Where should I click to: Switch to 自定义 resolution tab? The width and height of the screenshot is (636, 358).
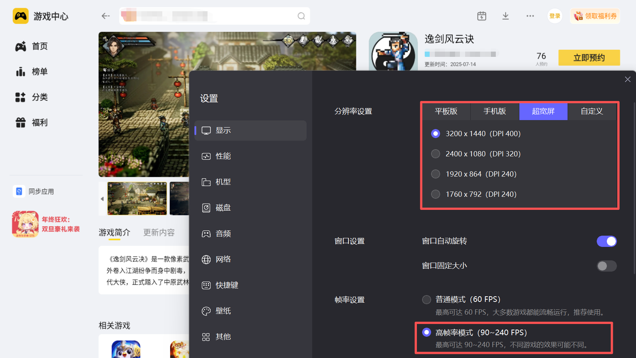pos(592,111)
